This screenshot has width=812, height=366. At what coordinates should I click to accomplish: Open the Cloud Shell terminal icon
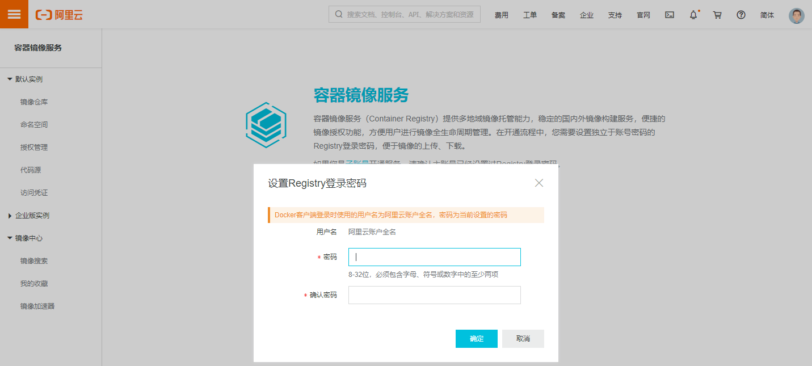click(670, 15)
